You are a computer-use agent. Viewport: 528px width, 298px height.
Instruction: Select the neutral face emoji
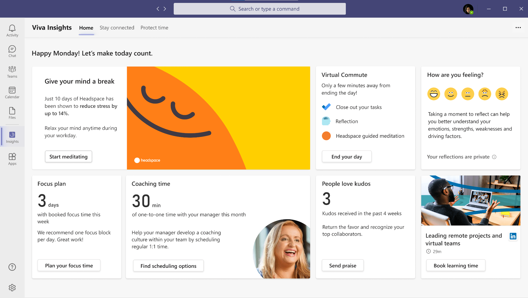[468, 94]
